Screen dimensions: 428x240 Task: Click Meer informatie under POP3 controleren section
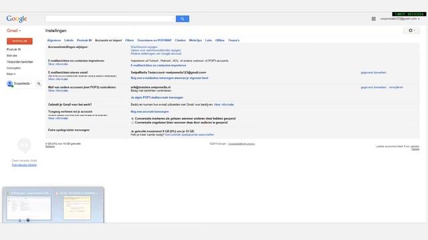58,91
